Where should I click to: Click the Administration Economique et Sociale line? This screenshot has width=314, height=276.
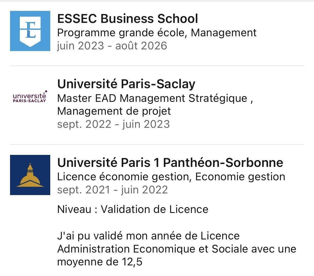pos(177,249)
